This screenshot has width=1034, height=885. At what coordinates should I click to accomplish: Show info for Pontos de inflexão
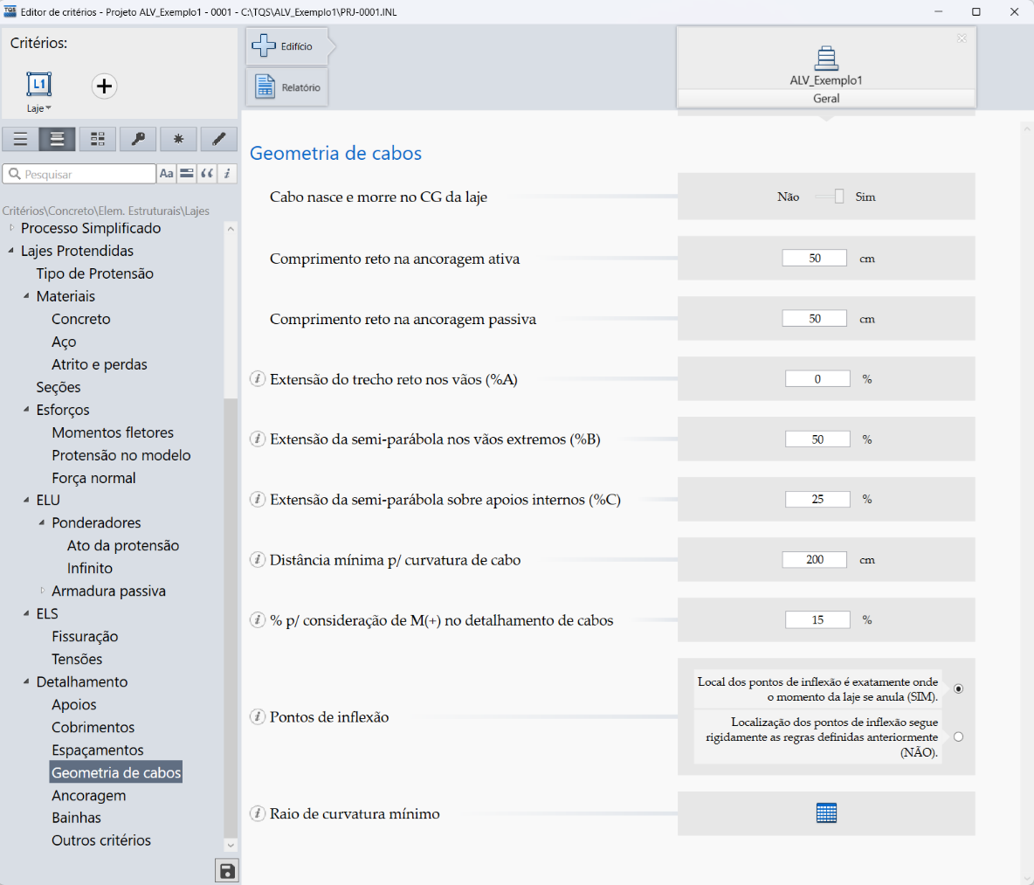tap(257, 717)
